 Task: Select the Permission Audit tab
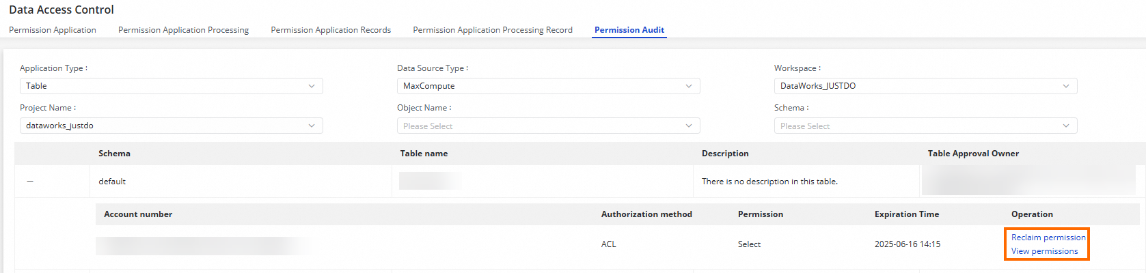pos(629,30)
